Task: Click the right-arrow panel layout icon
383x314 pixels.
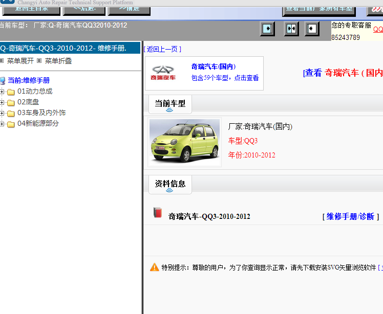Action: click(267, 29)
